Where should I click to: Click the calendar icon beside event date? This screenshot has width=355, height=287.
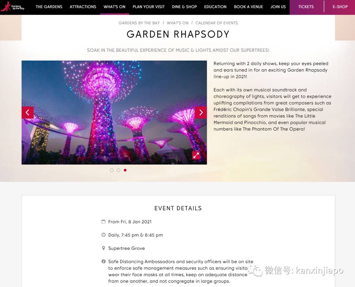104,222
